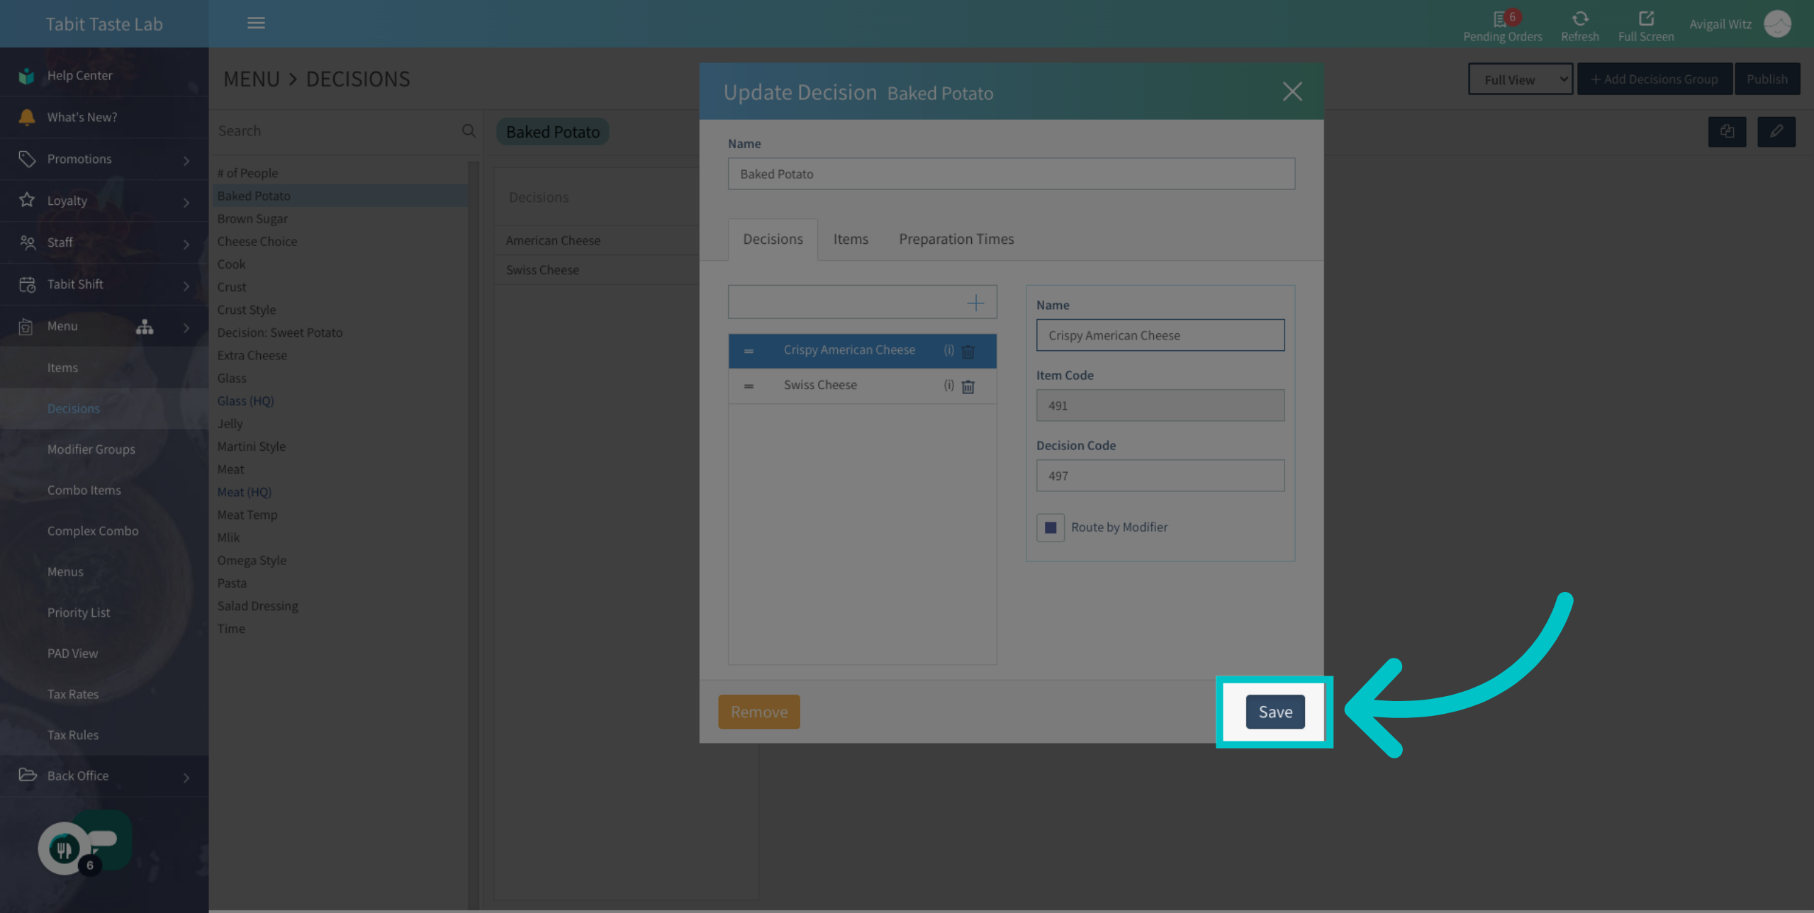
Task: Toggle Route by Modifier checkbox
Action: tap(1050, 527)
